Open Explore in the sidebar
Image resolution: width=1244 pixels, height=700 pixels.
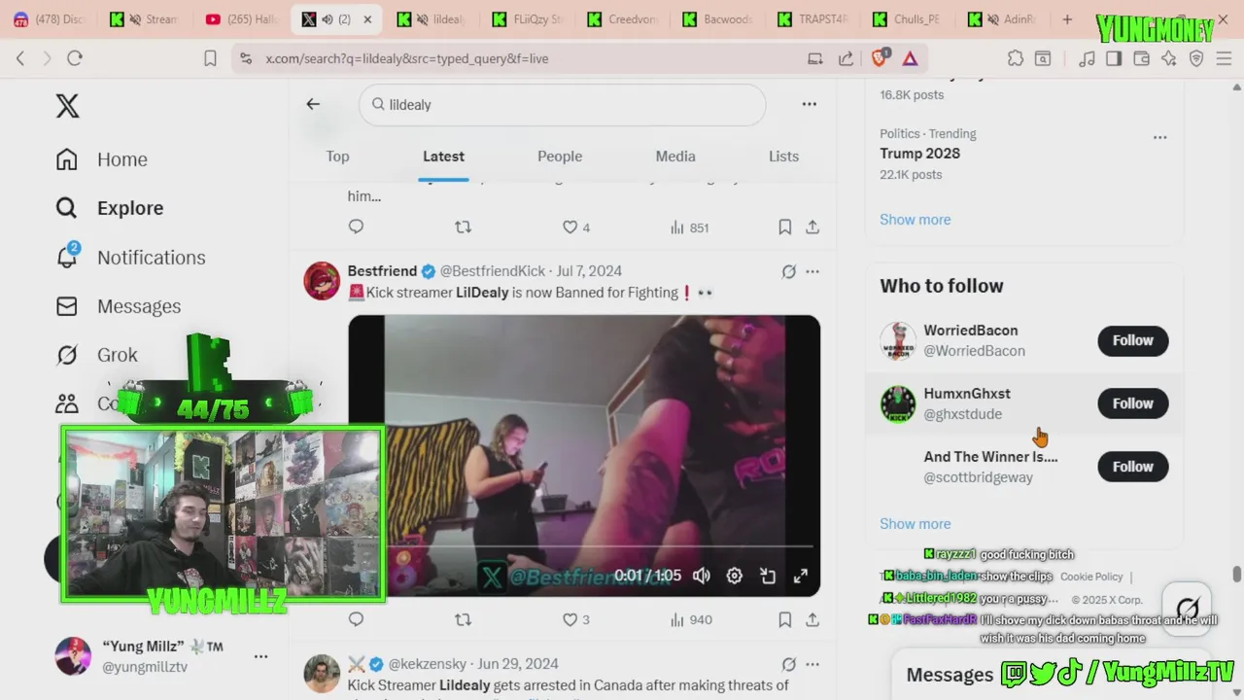coord(110,208)
